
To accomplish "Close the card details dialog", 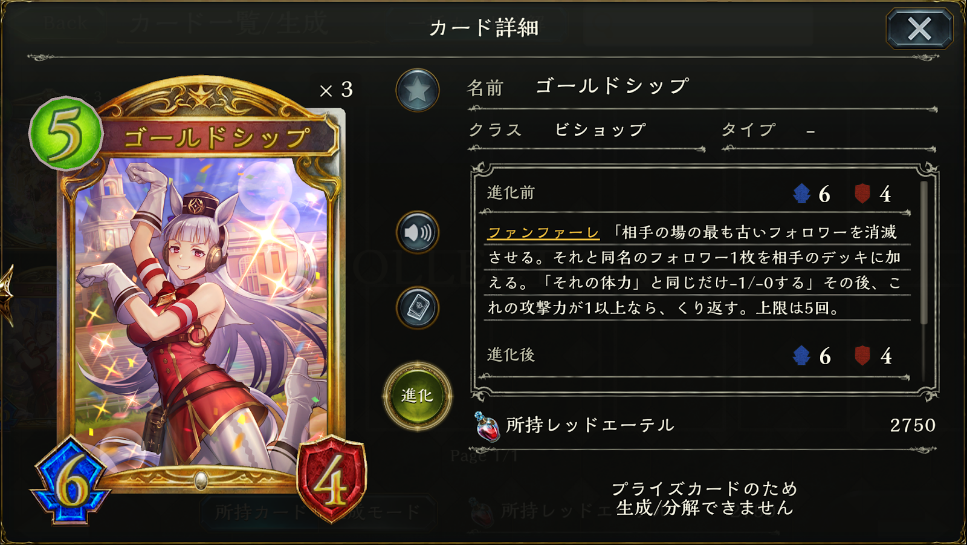I will tap(919, 28).
